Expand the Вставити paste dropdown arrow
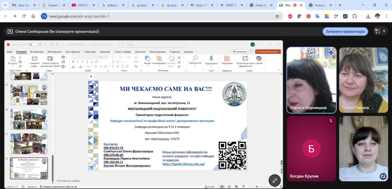 tap(12, 66)
